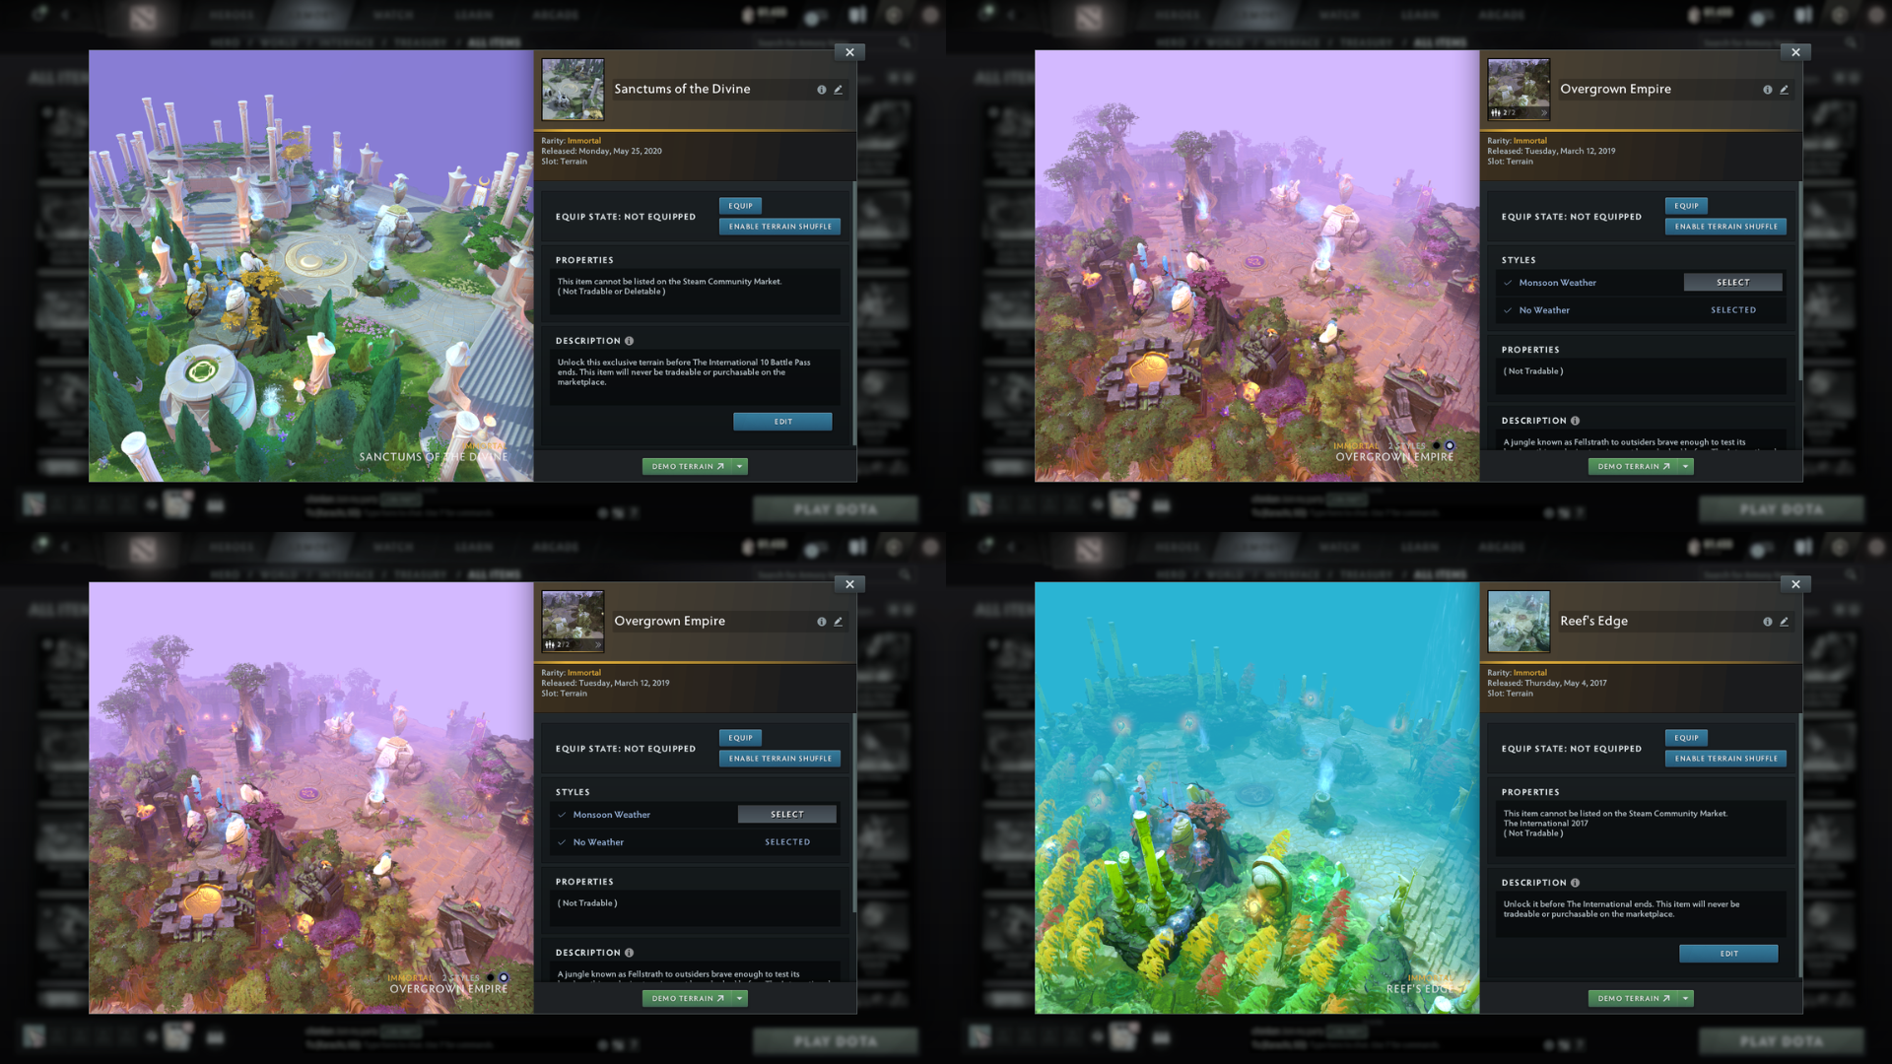The image size is (1892, 1064).
Task: Enable Terrain Shuffle in Sanctums of the Divine dialog
Action: (x=780, y=227)
